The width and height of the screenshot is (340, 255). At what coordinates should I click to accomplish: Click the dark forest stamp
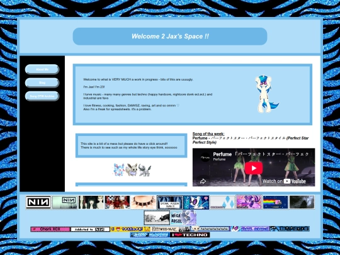(302, 202)
